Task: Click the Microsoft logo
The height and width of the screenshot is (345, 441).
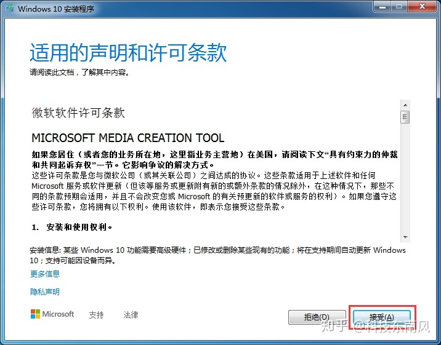Action: coord(52,314)
